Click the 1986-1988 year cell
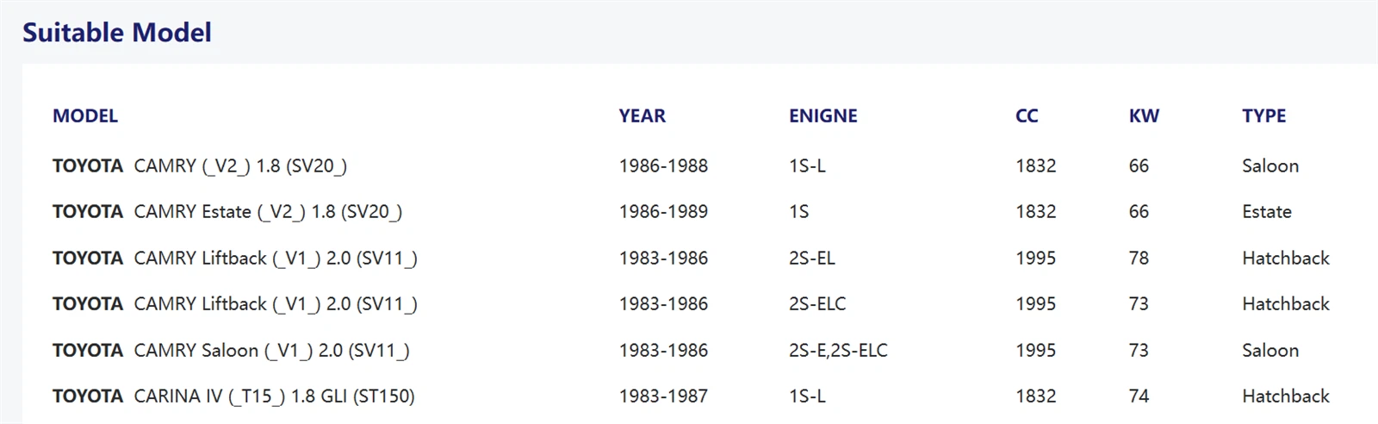1378x424 pixels. (x=663, y=166)
